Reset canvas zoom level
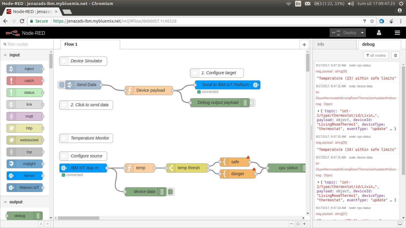The width and height of the screenshot is (406, 228). click(x=298, y=224)
